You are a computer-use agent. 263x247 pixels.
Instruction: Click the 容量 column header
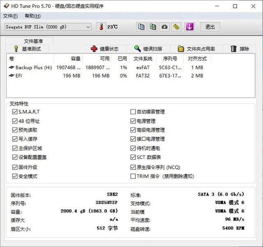click(x=68, y=59)
